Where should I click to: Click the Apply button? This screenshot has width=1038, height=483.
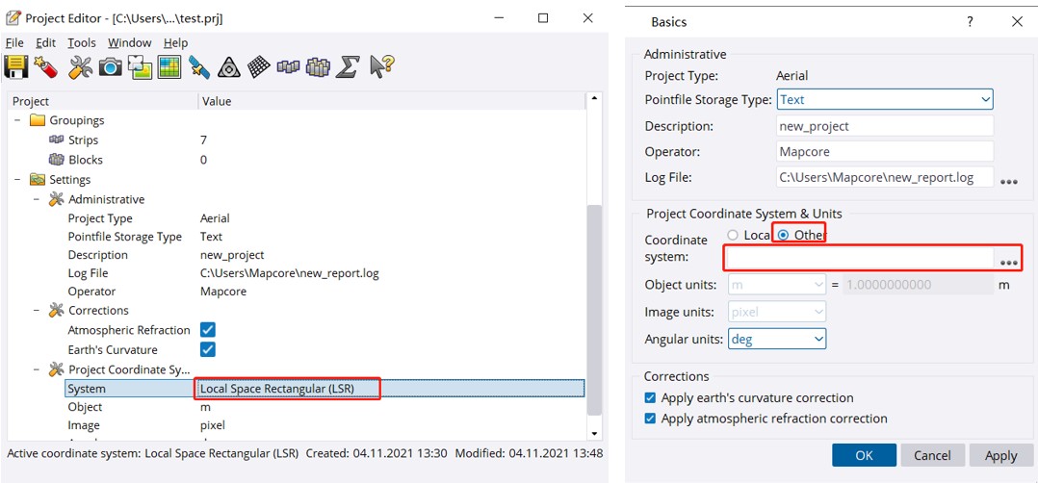click(x=1000, y=455)
